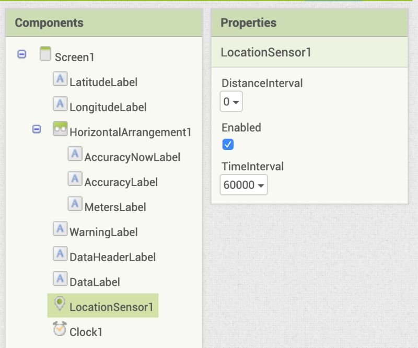The height and width of the screenshot is (348, 418).
Task: Click the DataLabel label icon
Action: click(x=60, y=280)
